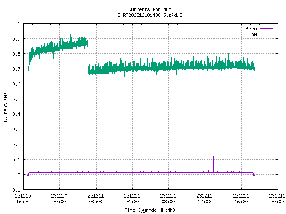Click the purple +30A legend line sample
Image resolution: width=286 pixels, height=214 pixels.
point(266,29)
